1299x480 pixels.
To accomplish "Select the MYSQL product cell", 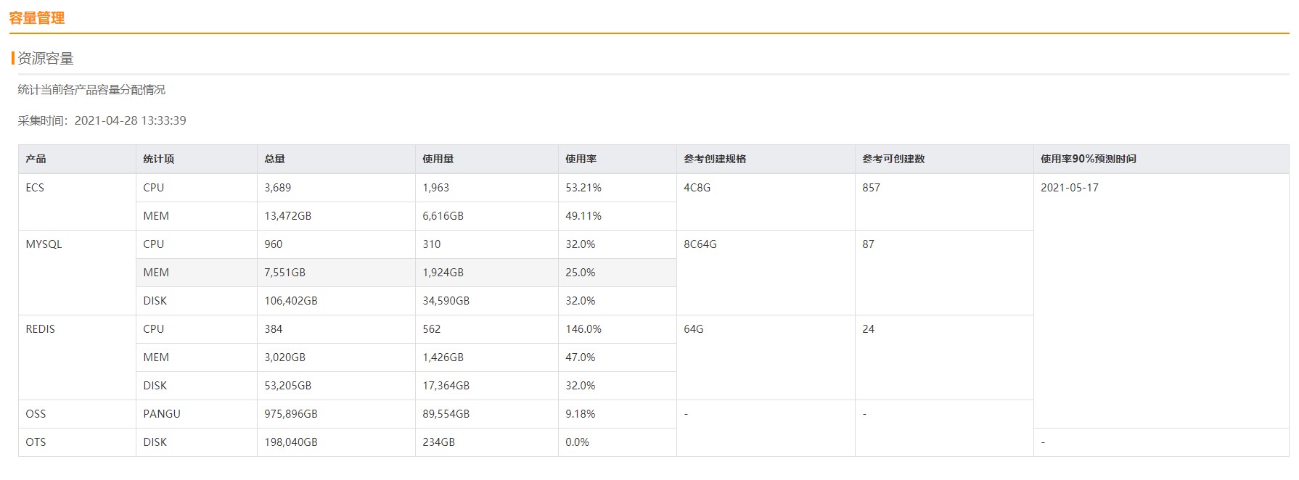I will point(44,244).
